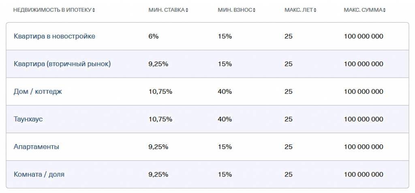415x193 pixels.
Task: Sort by НЕДВИЖИМОСТЬ В ИПОТЕКУ arrow icon
Action: [x=94, y=10]
